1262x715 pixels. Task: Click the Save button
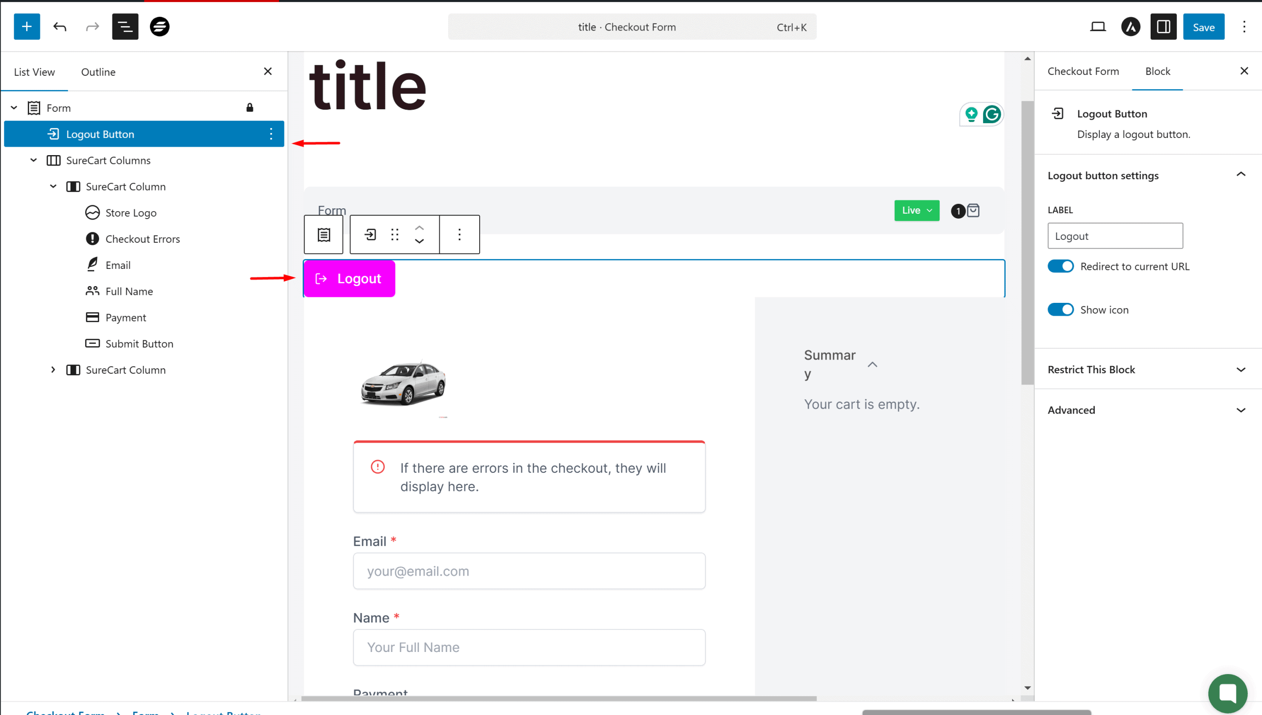coord(1203,27)
